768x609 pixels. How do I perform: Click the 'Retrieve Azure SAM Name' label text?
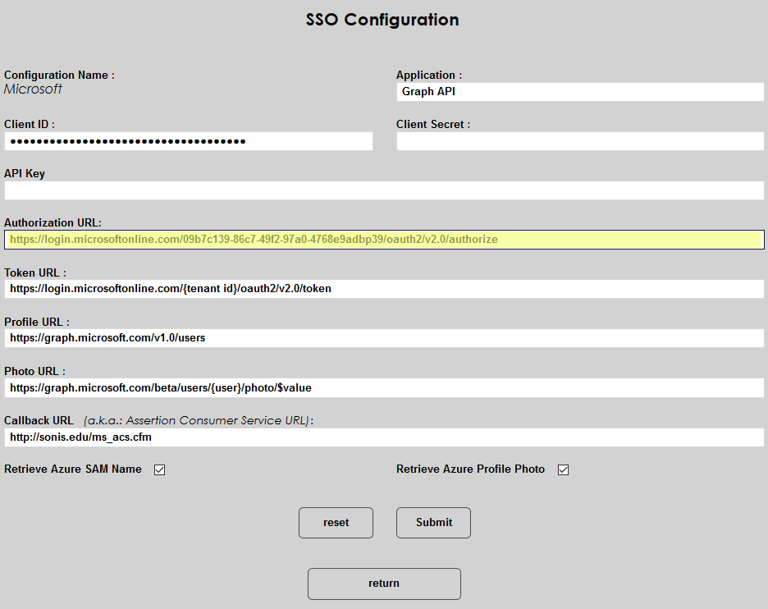(73, 469)
